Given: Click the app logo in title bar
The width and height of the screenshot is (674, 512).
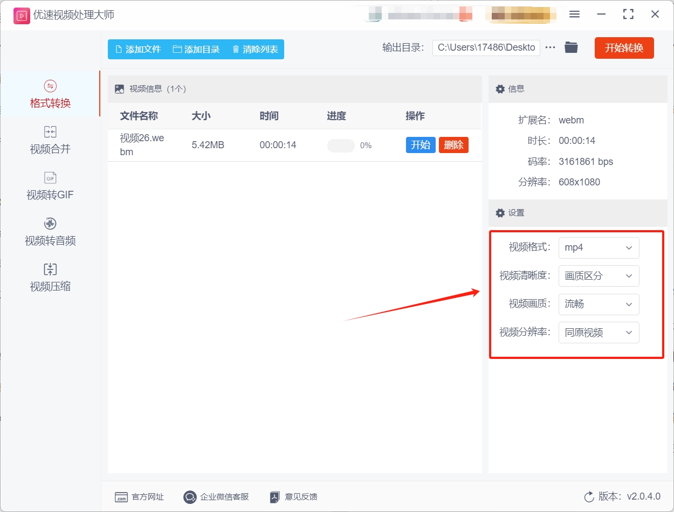Looking at the screenshot, I should pos(22,15).
